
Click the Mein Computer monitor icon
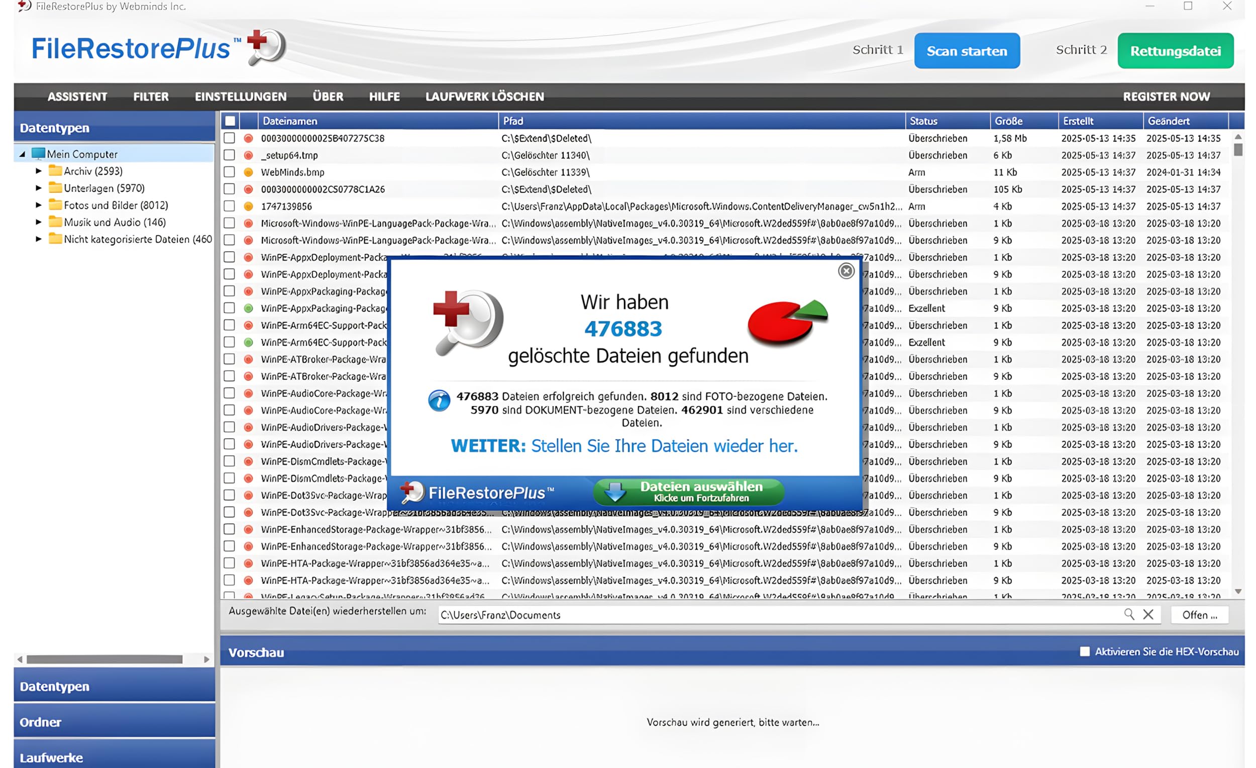(38, 153)
